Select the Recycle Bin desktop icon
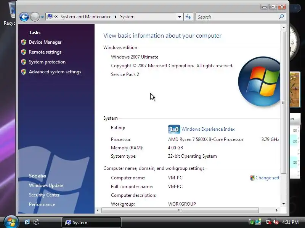The width and height of the screenshot is (305, 228). (9, 14)
